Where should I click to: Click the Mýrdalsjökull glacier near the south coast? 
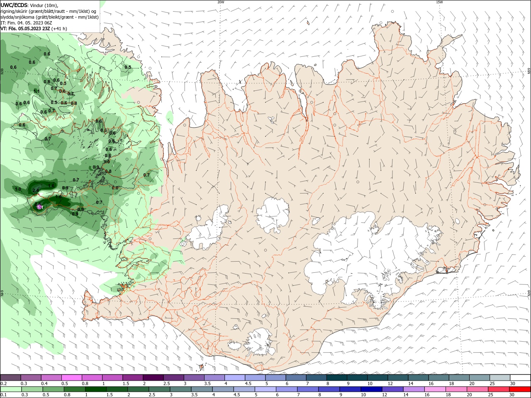pyautogui.click(x=258, y=342)
